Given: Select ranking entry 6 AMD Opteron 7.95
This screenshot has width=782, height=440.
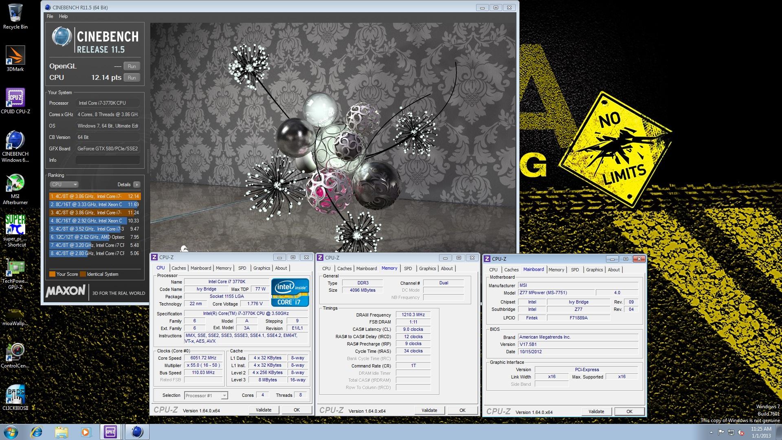Looking at the screenshot, I should (94, 237).
